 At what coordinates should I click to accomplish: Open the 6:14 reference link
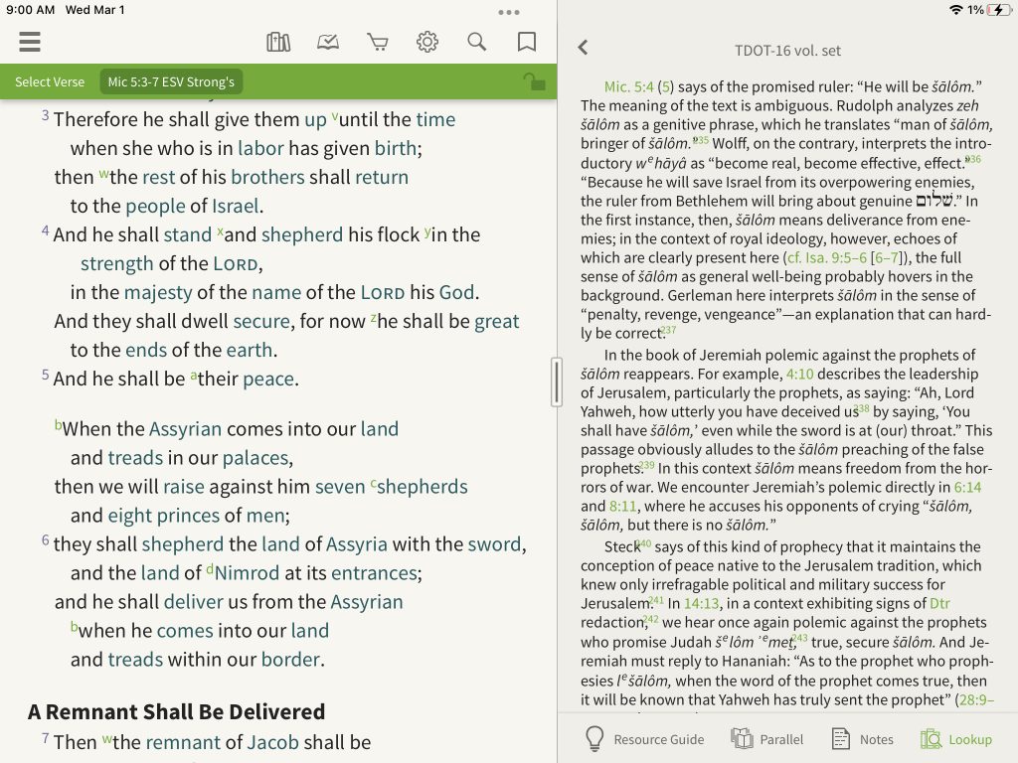(967, 487)
